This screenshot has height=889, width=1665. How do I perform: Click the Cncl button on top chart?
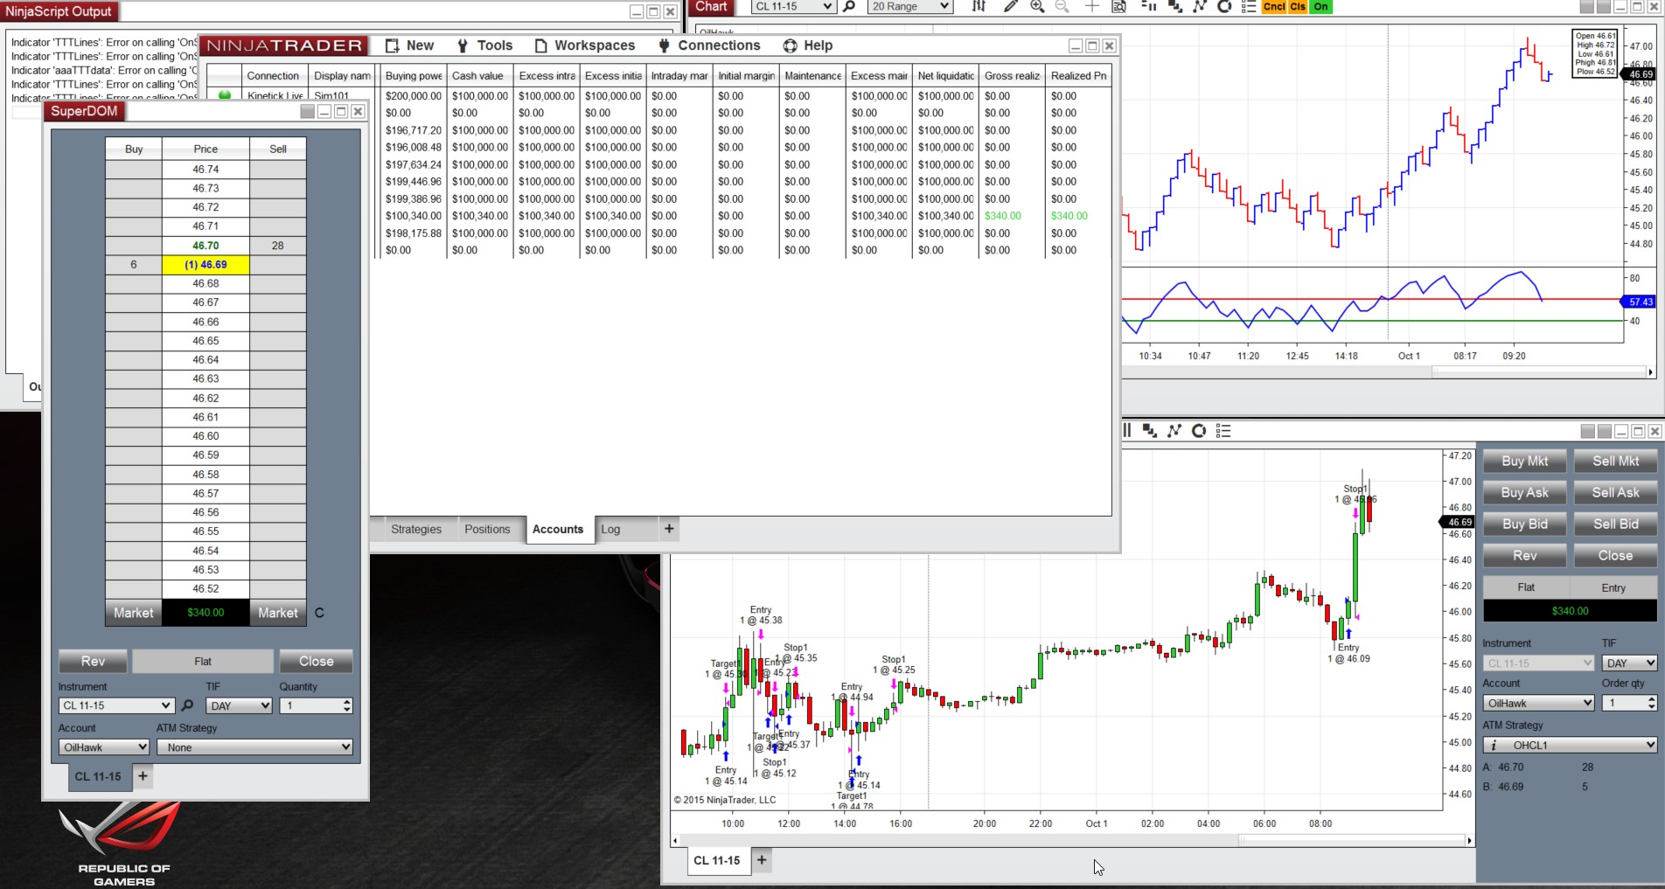tap(1274, 7)
